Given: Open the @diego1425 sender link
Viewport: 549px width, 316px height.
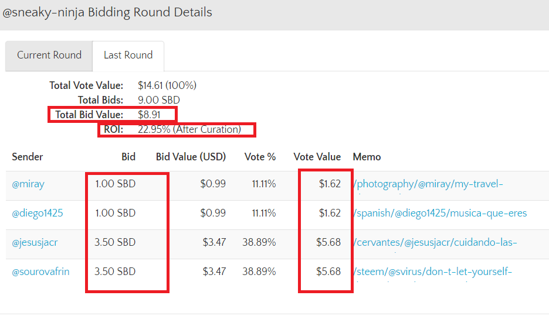Looking at the screenshot, I should pos(38,213).
